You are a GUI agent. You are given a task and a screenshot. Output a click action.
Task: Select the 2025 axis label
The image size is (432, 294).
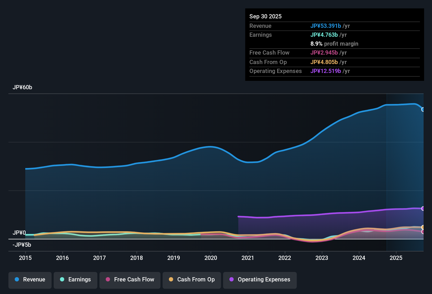tap(396, 258)
